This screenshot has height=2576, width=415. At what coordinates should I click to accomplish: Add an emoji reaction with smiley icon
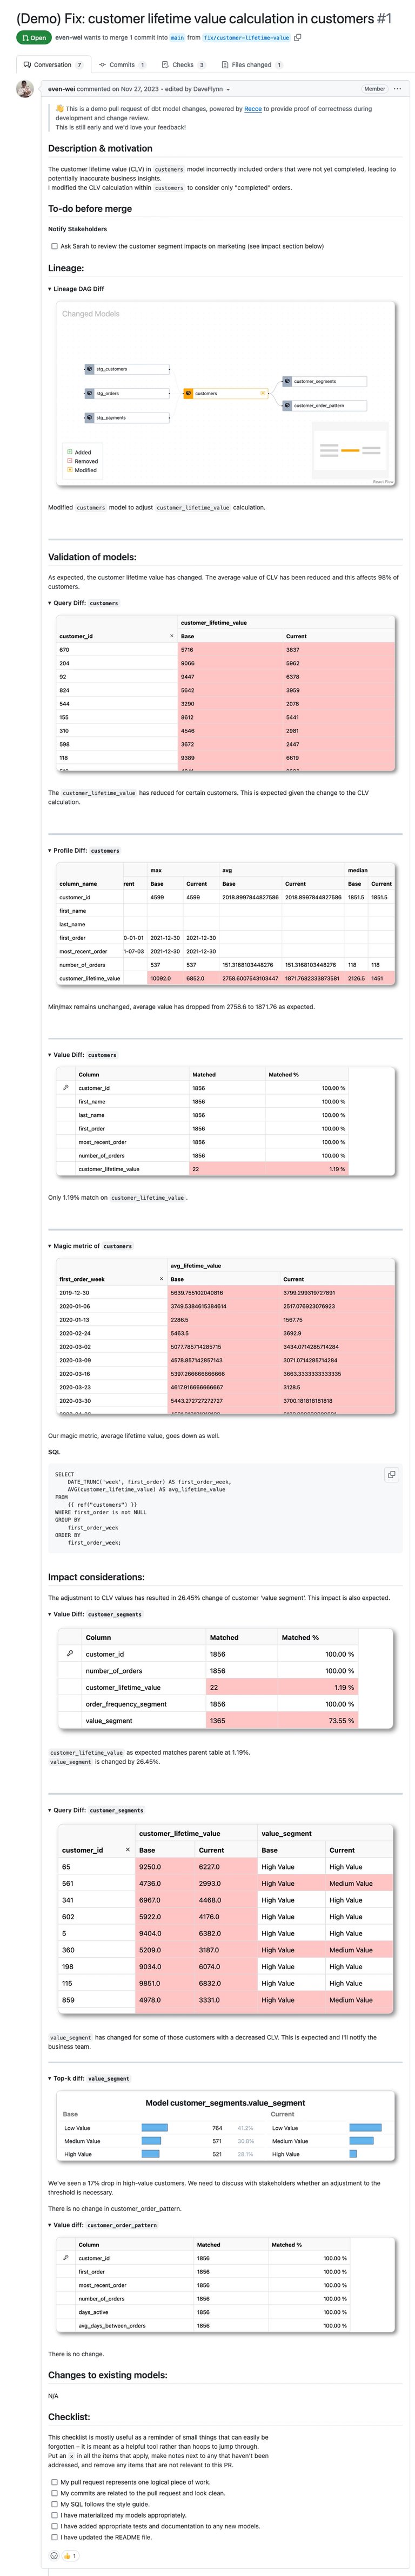coord(53,2555)
